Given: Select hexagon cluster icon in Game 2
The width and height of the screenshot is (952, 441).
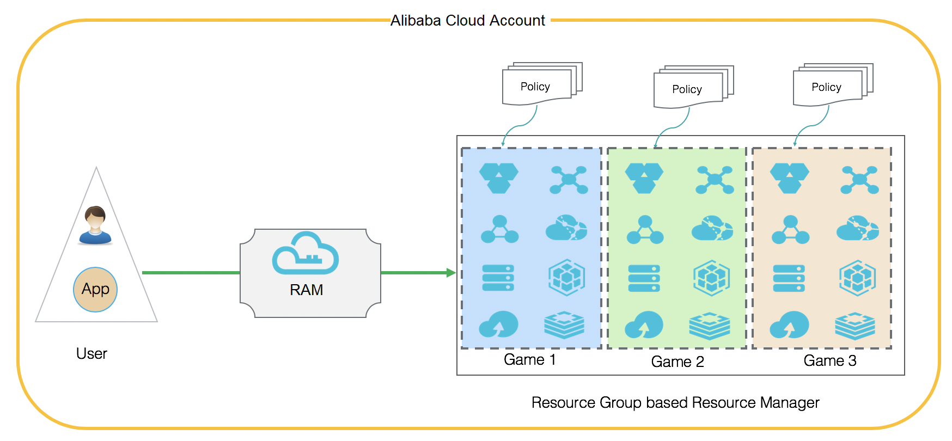Looking at the screenshot, I should 644,178.
